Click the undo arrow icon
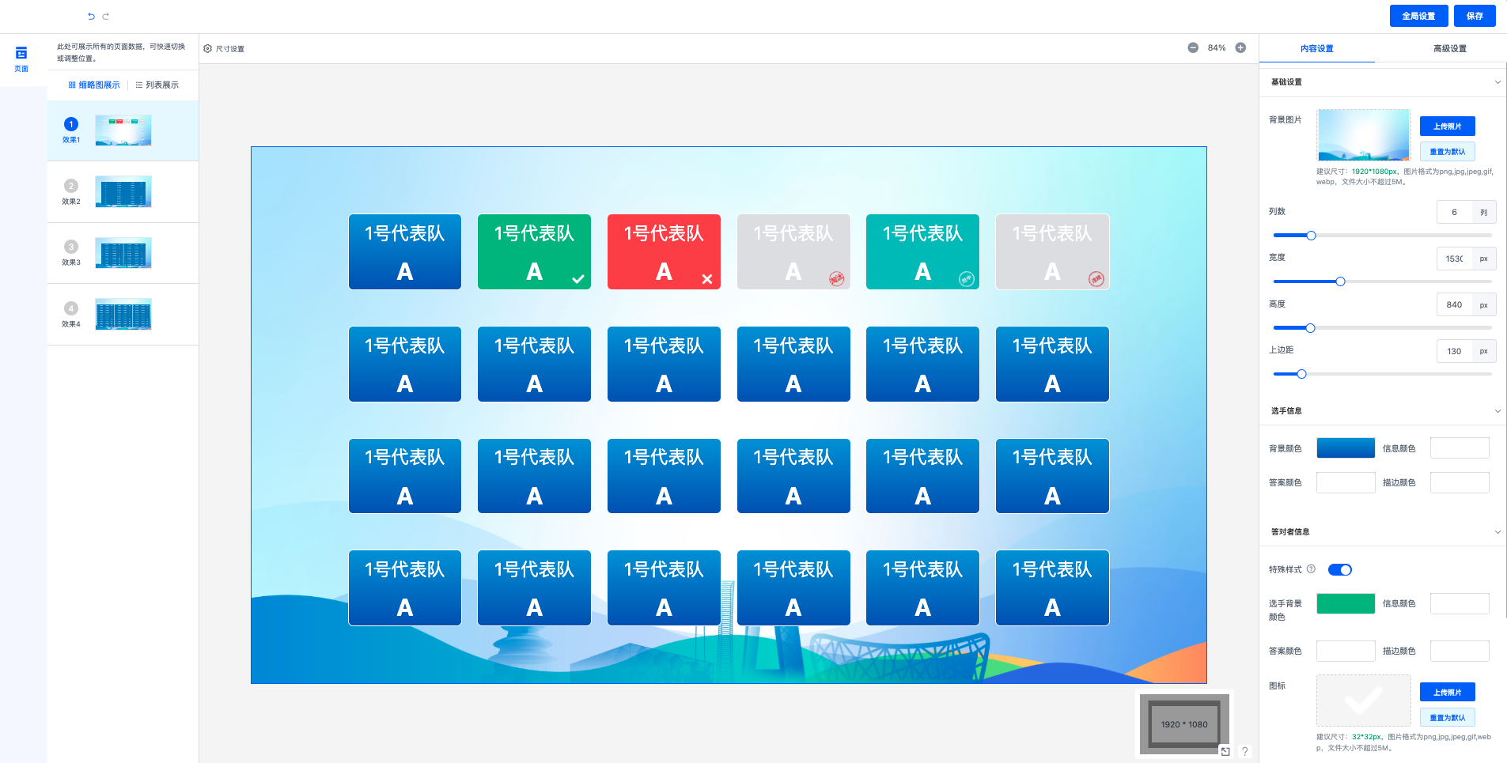Viewport: 1507px width, 763px height. (x=91, y=16)
